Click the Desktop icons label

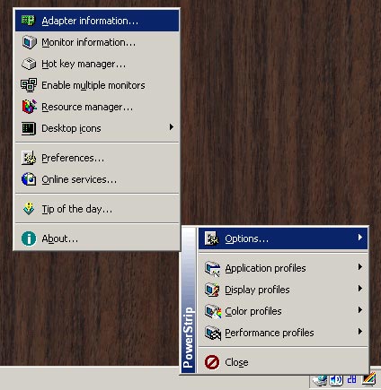tap(71, 128)
